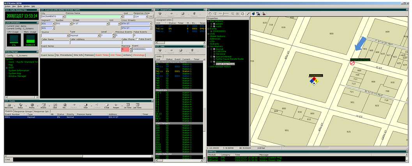
Task: Open the Response Zone dropdown
Action: pyautogui.click(x=147, y=17)
